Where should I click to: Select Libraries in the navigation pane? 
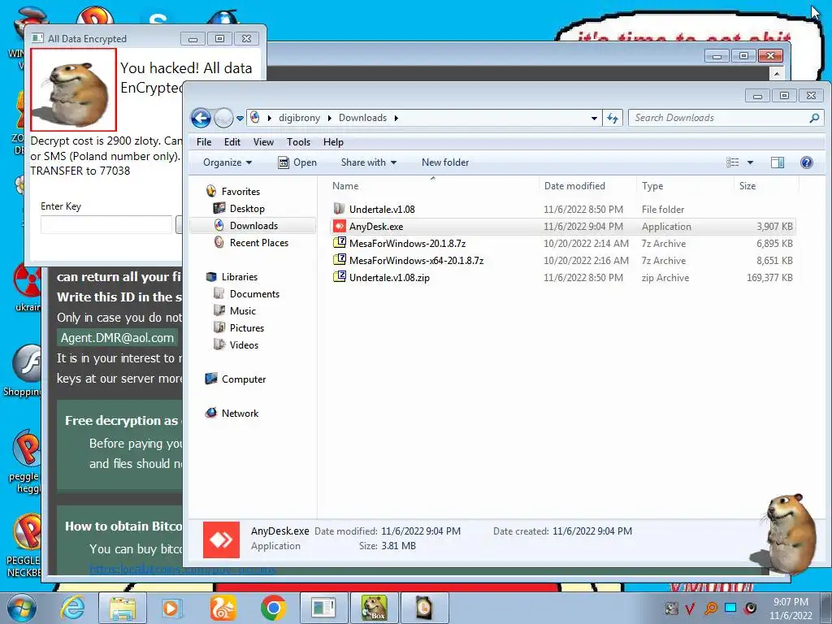(x=240, y=277)
